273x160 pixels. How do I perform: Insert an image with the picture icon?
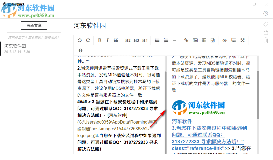click(195, 40)
